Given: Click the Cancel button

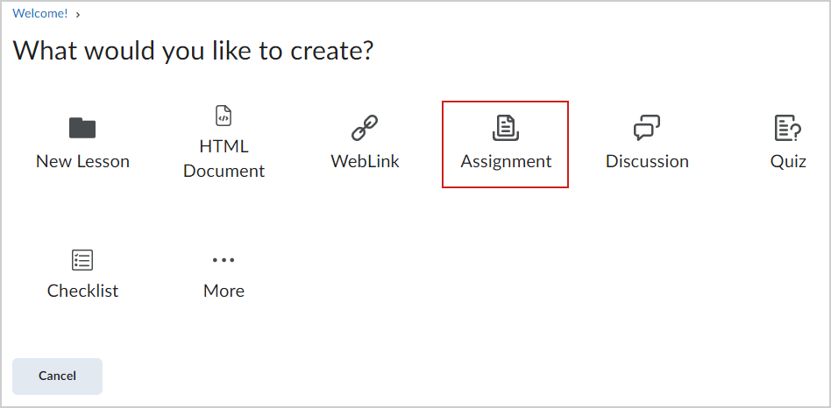Looking at the screenshot, I should pyautogui.click(x=57, y=376).
